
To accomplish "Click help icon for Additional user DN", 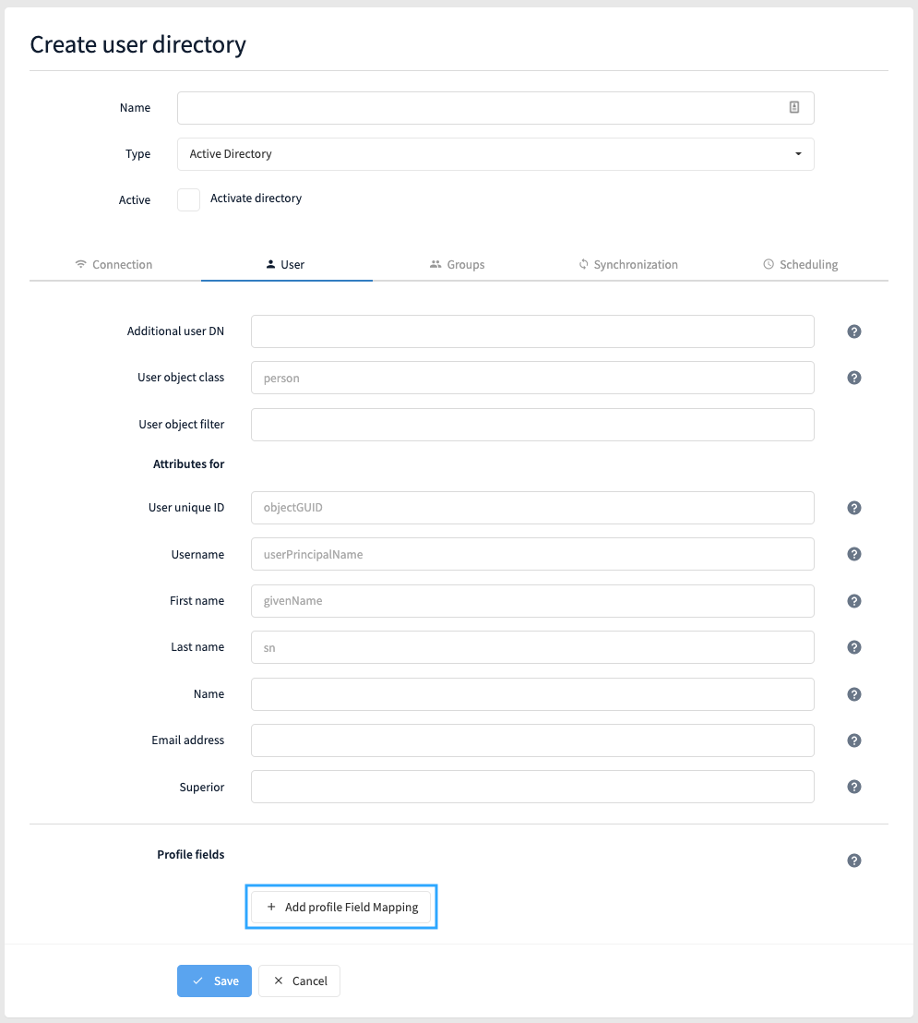I will click(854, 331).
